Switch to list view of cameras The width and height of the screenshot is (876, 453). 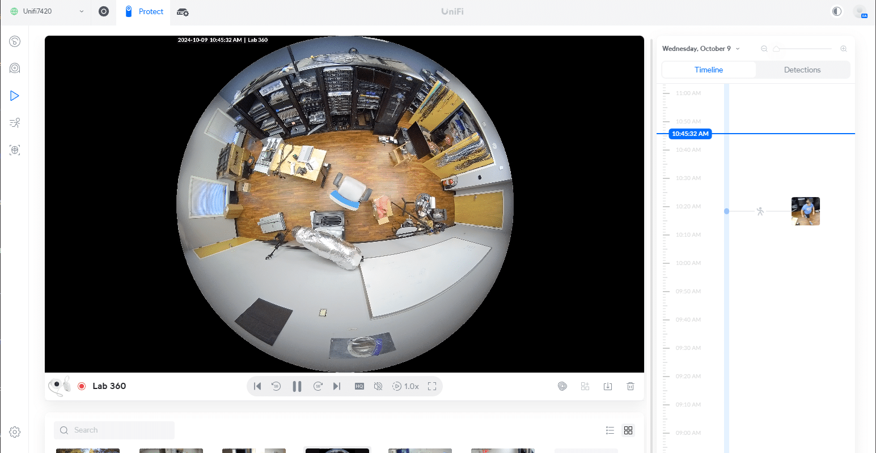(610, 430)
